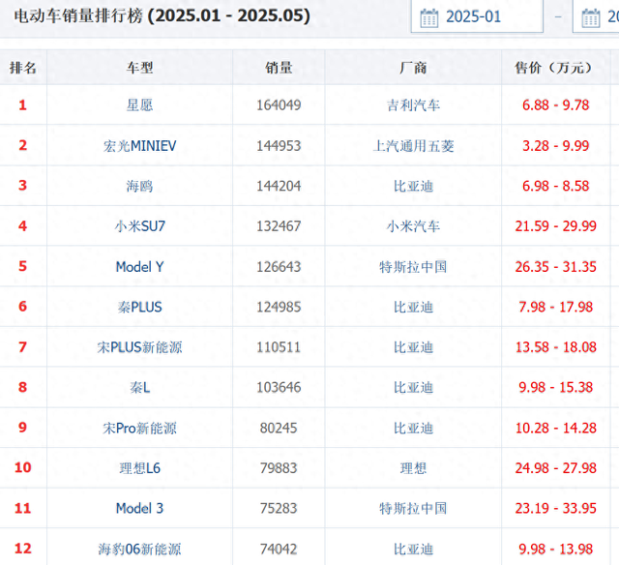Open the 宋PLUS新能源 model link
This screenshot has height=565, width=619.
pos(139,347)
